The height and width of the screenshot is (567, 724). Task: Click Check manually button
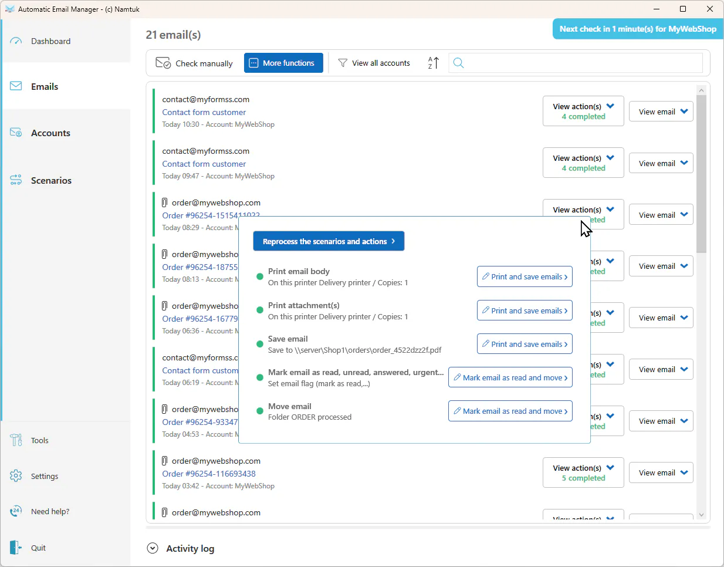194,63
